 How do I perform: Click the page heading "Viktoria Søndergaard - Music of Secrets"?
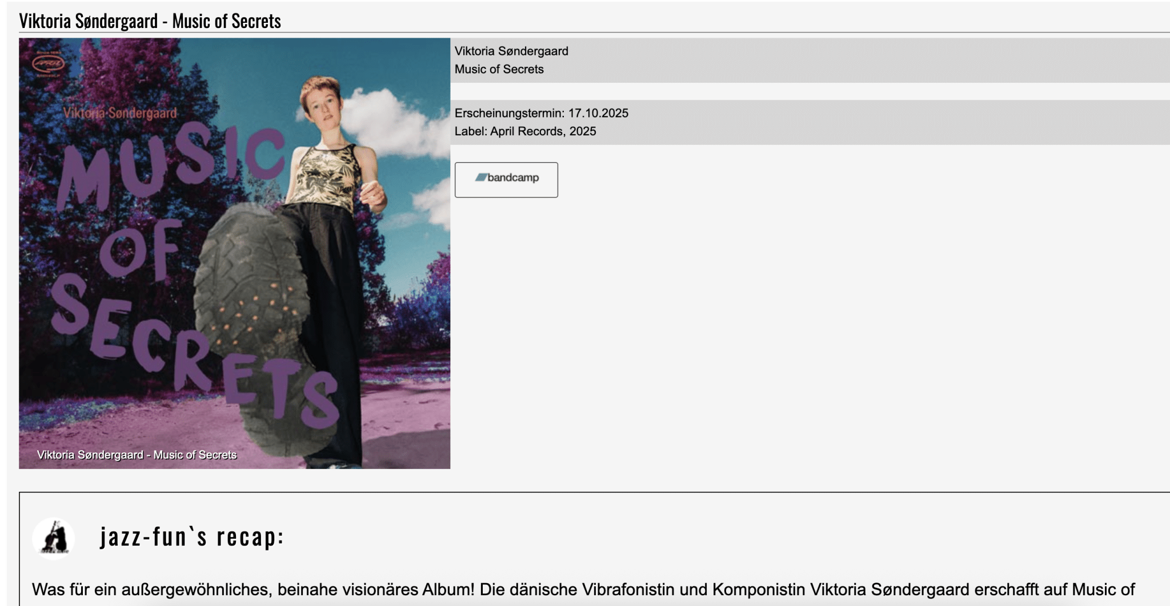(x=150, y=21)
